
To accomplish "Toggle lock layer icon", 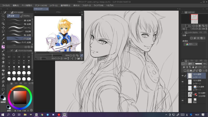I will pyautogui.click(x=193, y=67).
